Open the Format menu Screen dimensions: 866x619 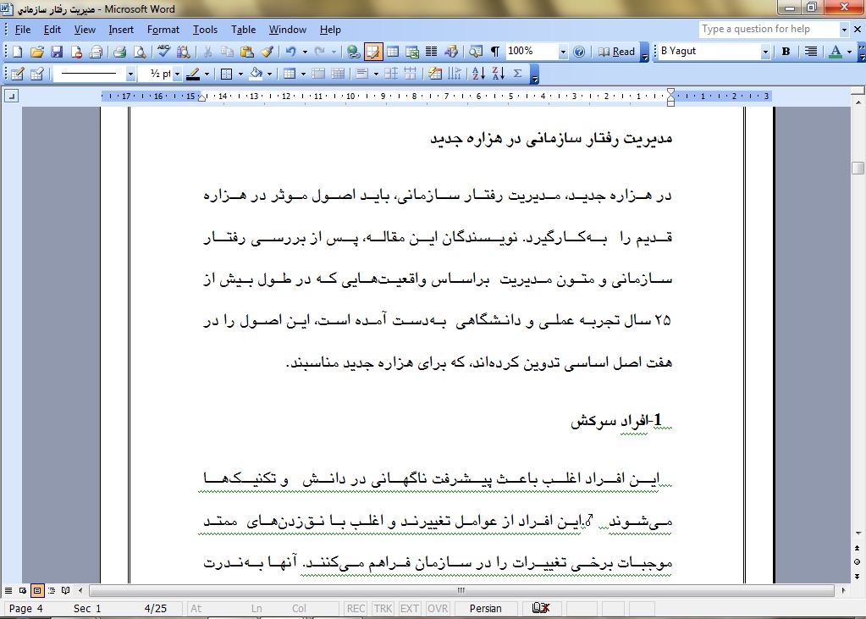pyautogui.click(x=163, y=30)
